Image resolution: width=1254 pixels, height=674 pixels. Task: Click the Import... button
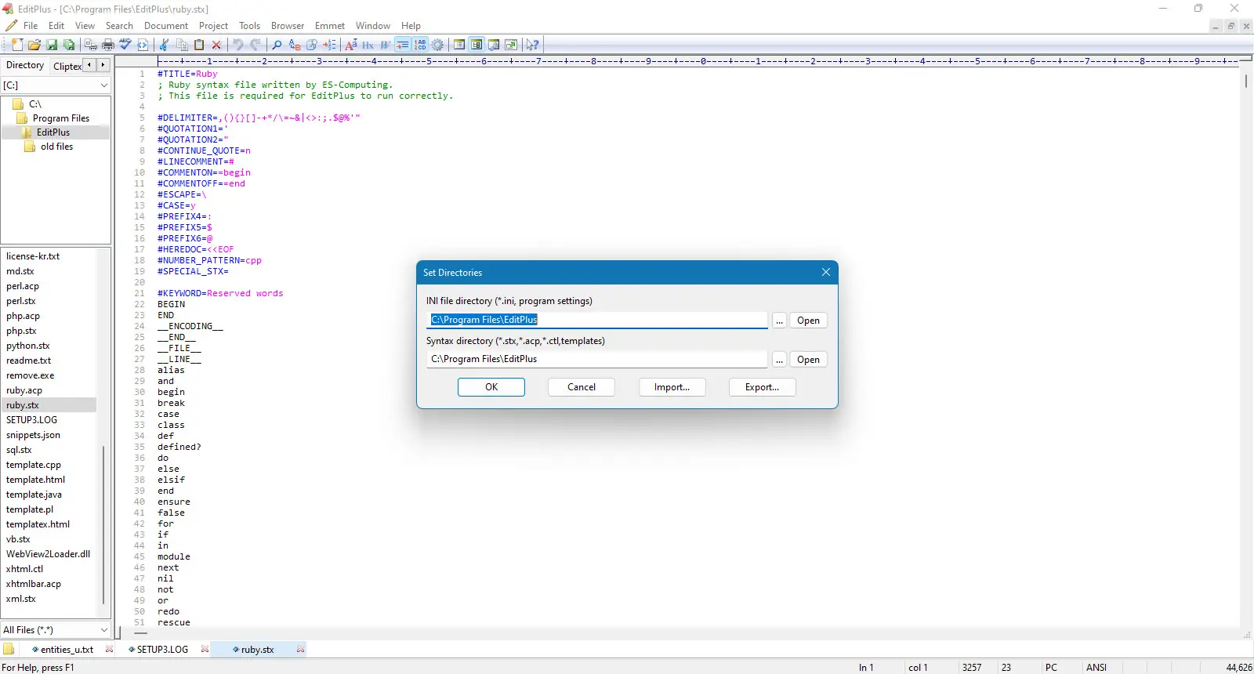click(672, 387)
